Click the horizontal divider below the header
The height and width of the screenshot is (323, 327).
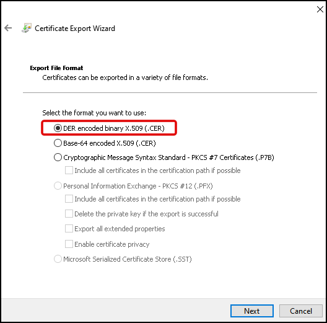(x=170, y=92)
